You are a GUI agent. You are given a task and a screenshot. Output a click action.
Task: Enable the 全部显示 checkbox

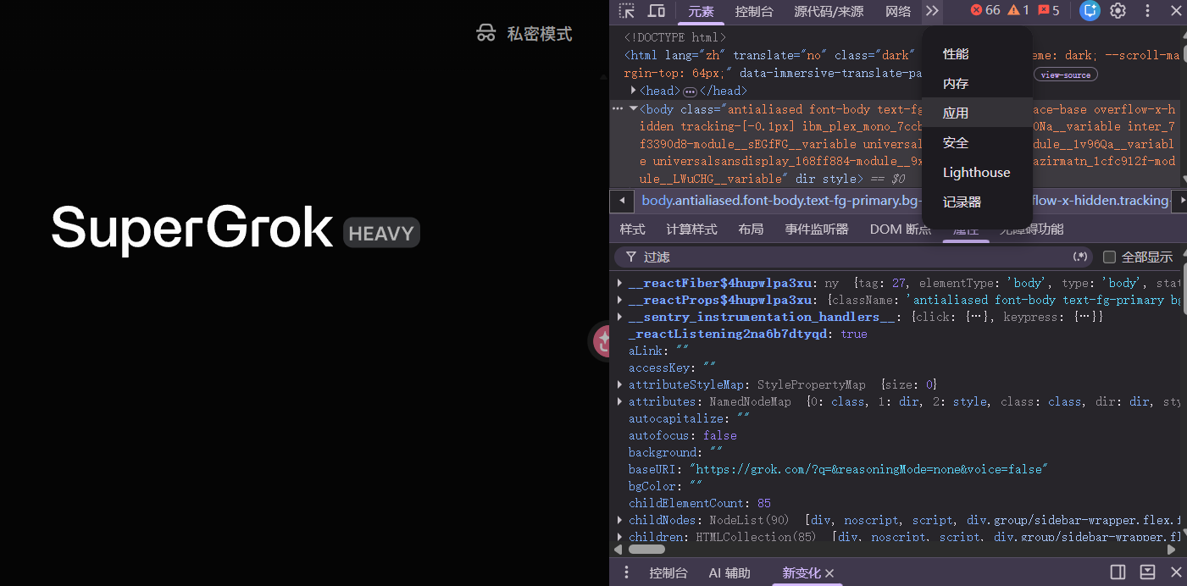(1109, 257)
